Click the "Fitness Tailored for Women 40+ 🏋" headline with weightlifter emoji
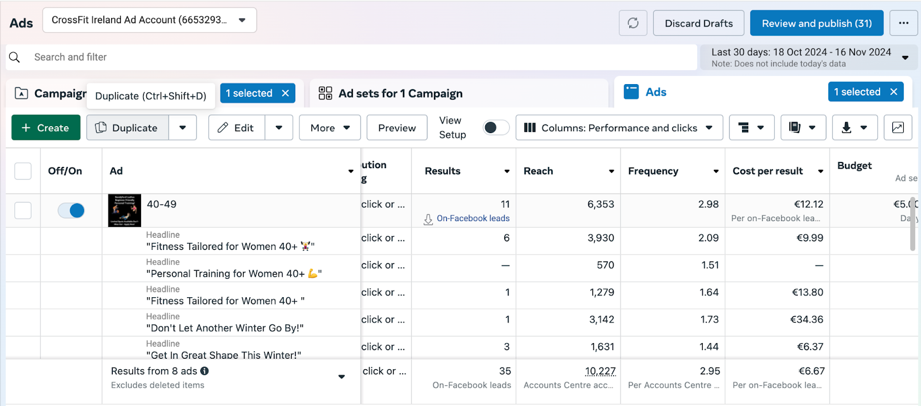The image size is (921, 406). point(230,246)
